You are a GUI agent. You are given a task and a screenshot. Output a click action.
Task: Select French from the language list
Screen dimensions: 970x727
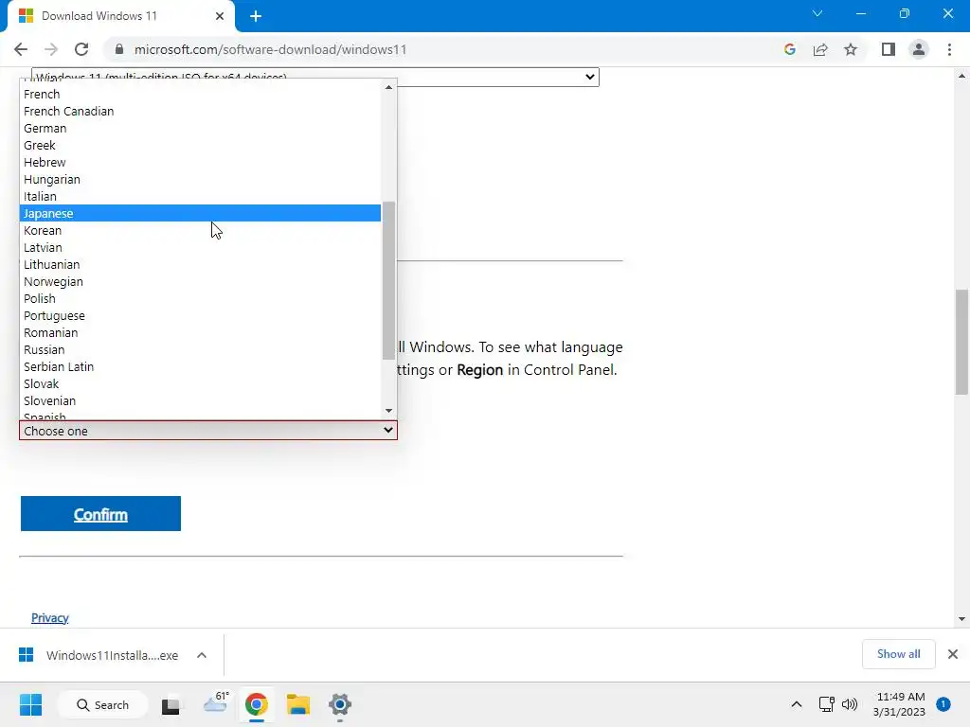[201, 94]
